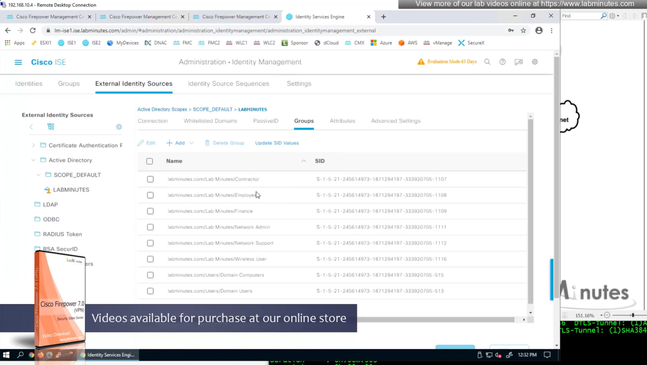The image size is (647, 365).
Task: Open the ISE settings gear icon
Action: (535, 62)
